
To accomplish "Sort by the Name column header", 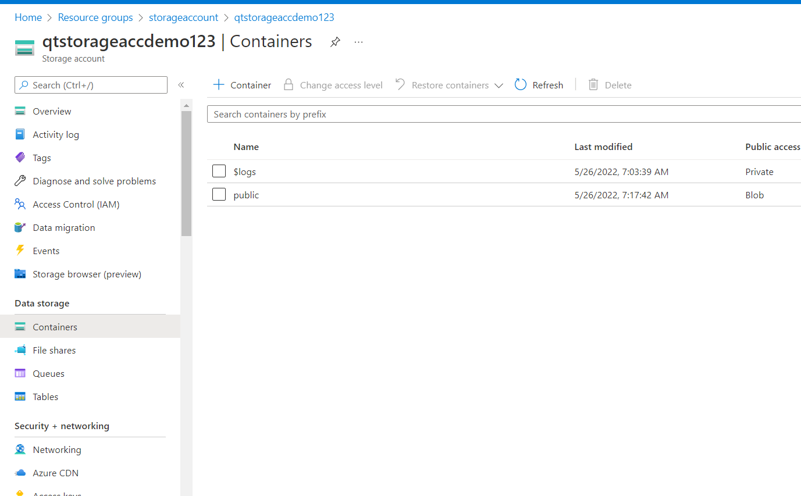I will [x=246, y=147].
